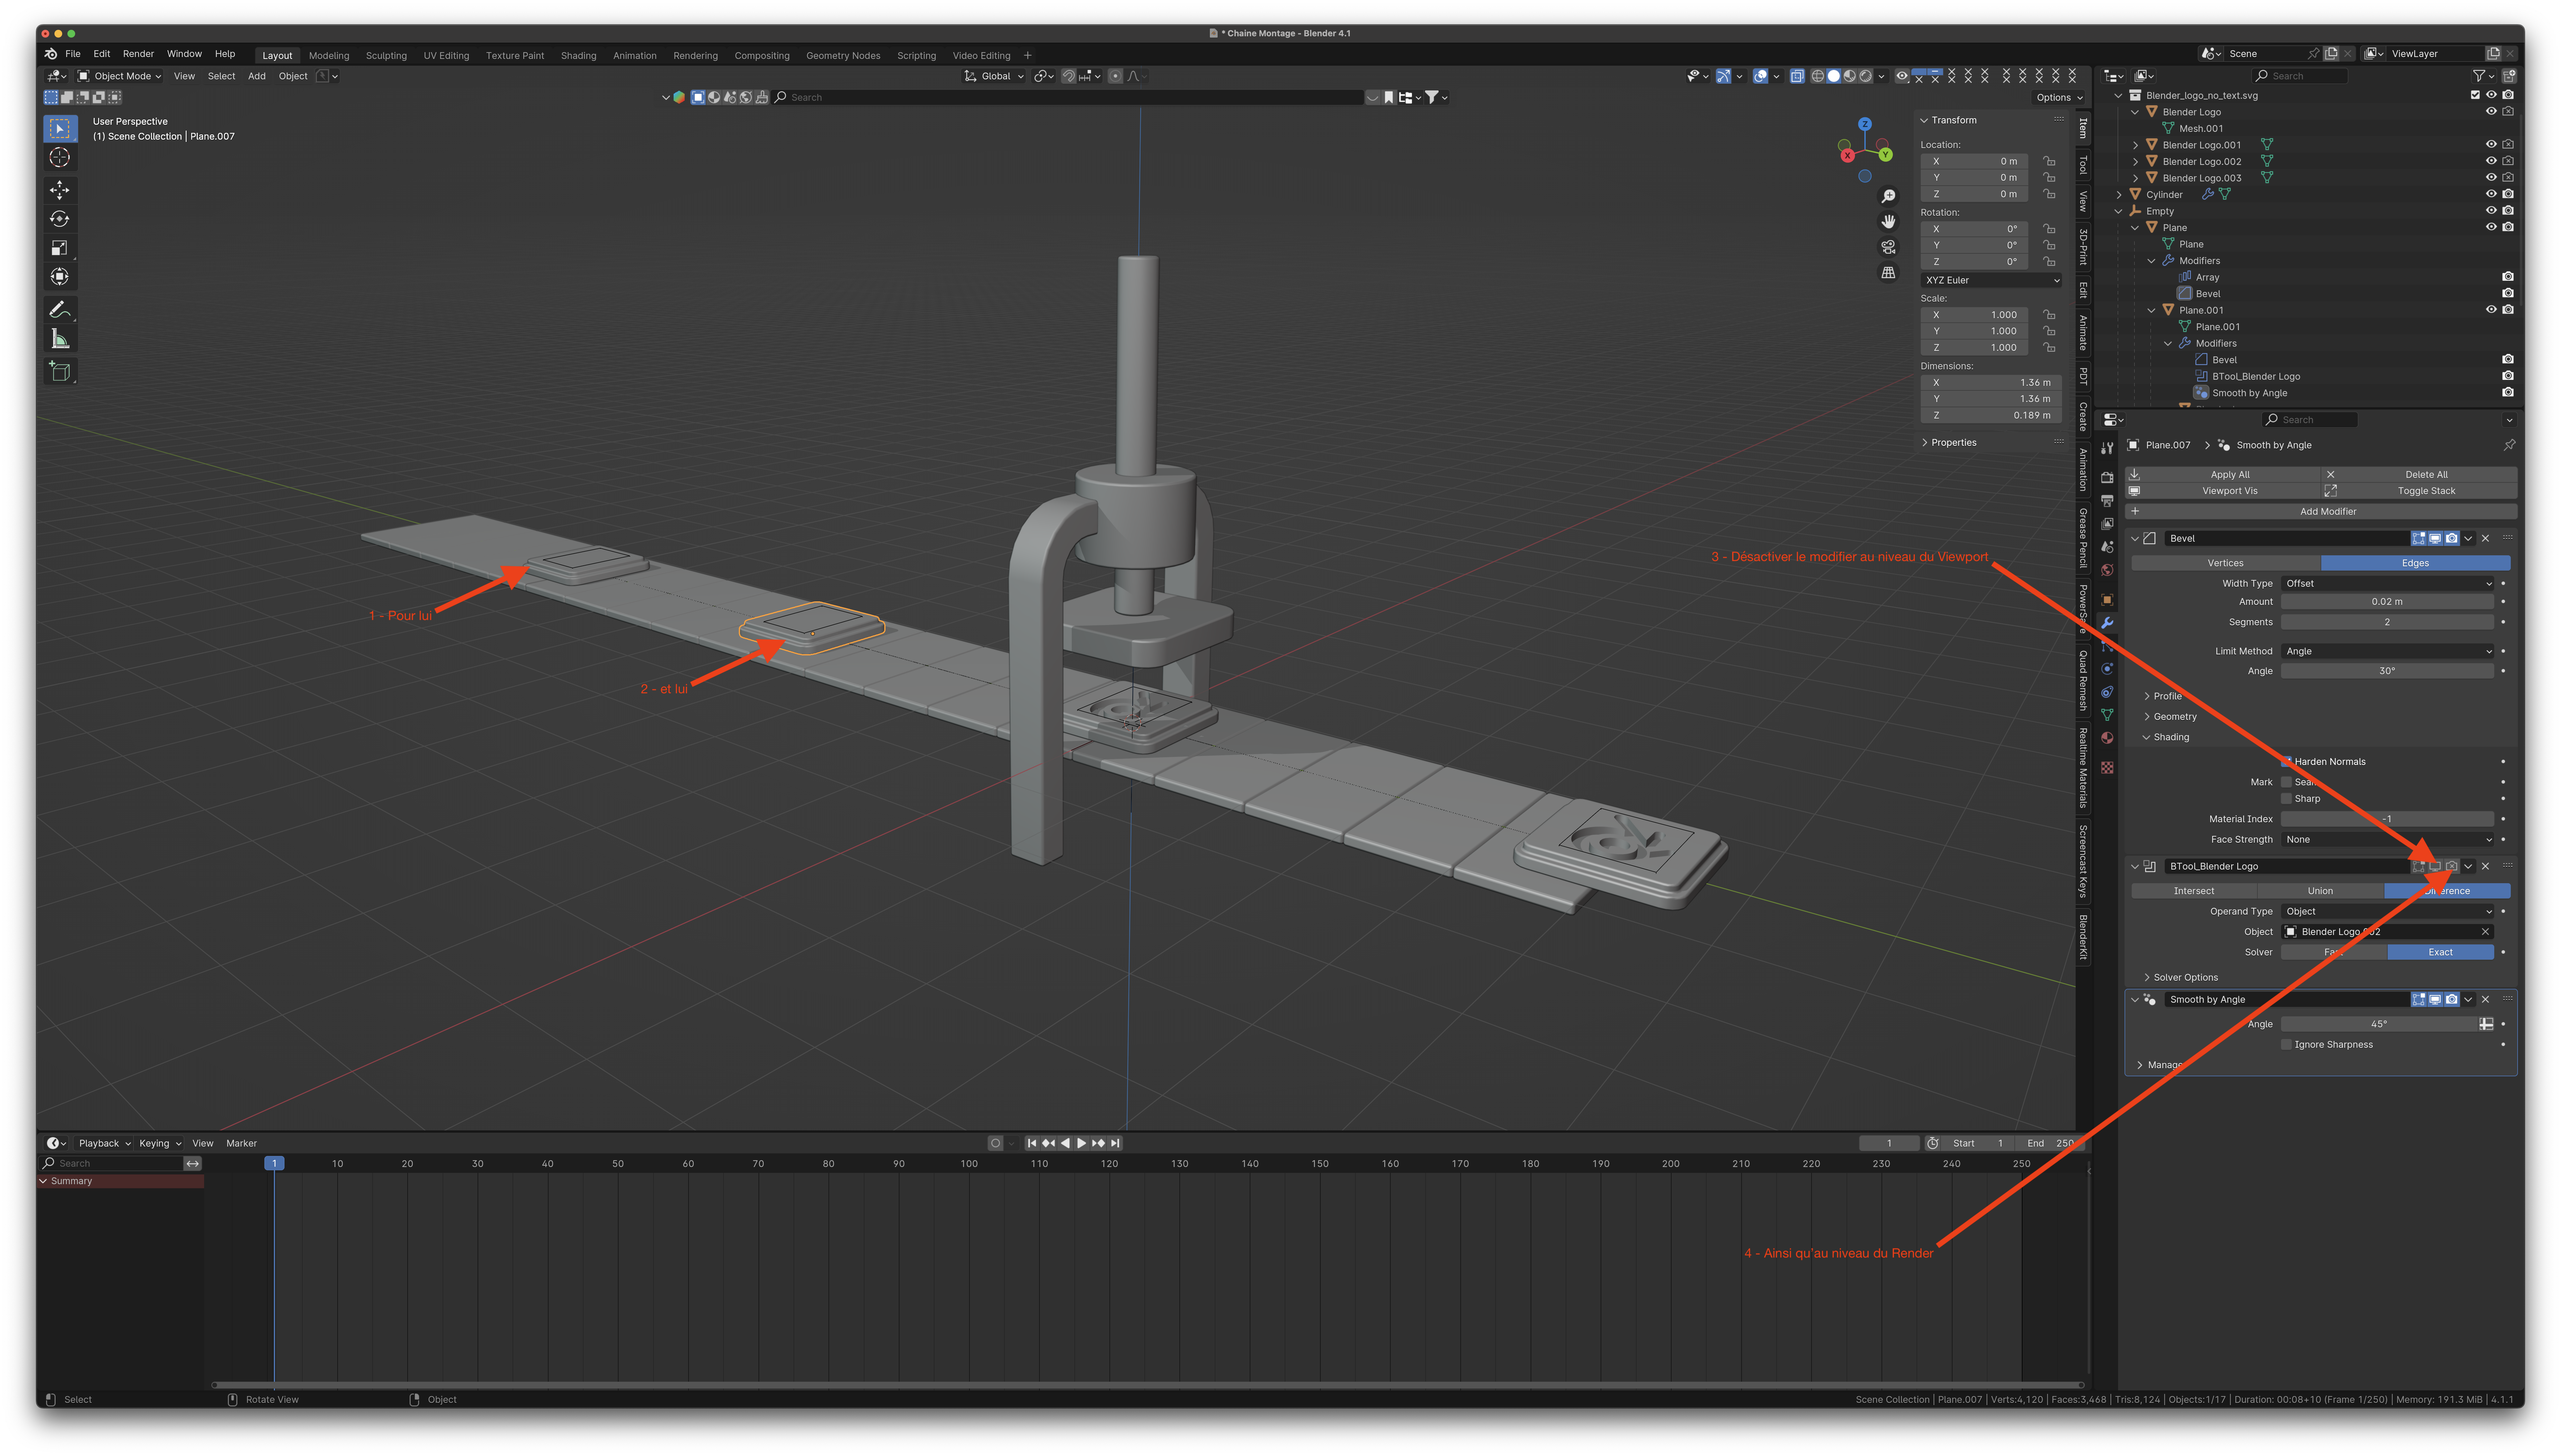Click the Segments value slider

tap(2387, 622)
